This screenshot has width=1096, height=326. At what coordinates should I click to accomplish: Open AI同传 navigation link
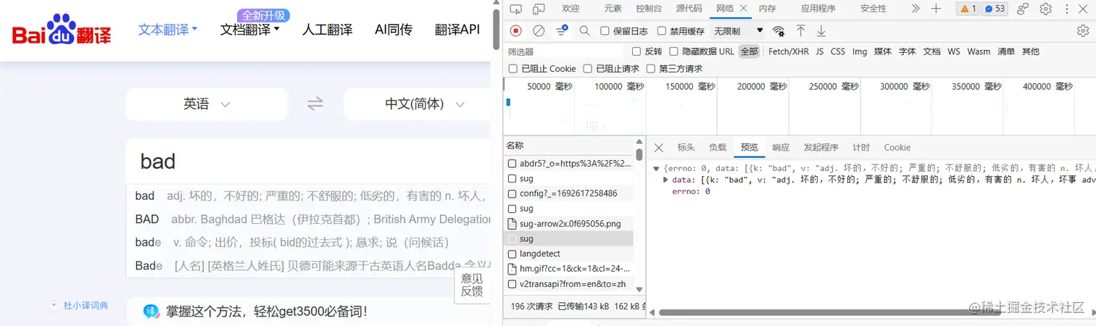394,30
